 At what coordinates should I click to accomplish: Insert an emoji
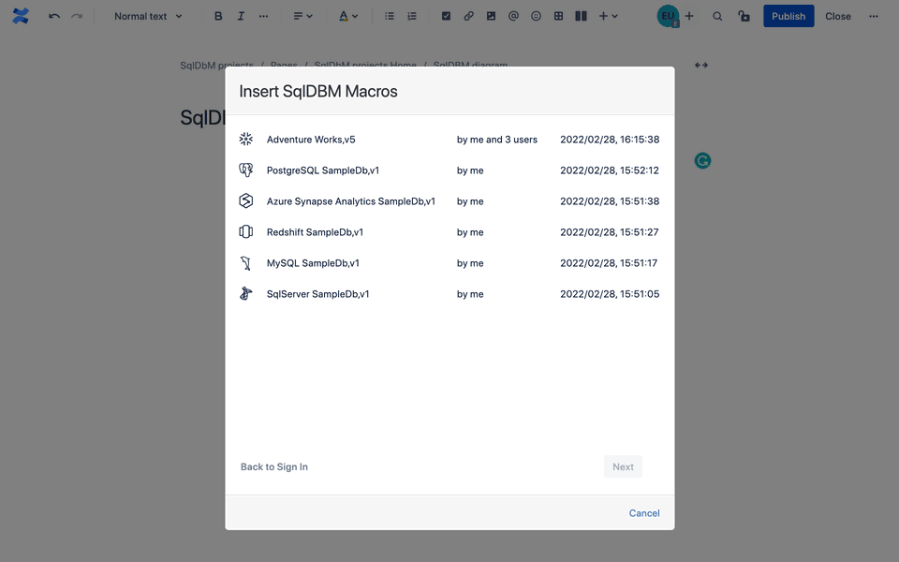point(536,16)
